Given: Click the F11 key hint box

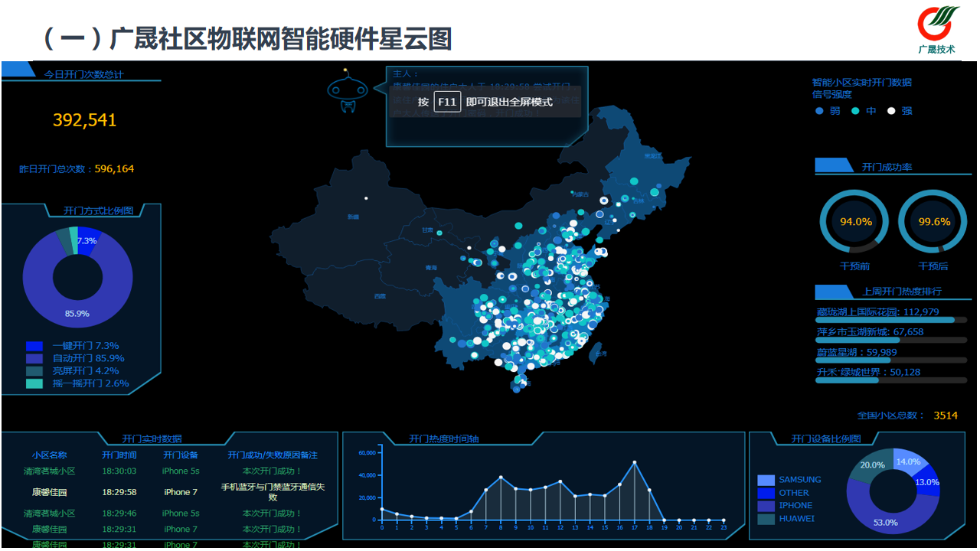Looking at the screenshot, I should point(447,102).
